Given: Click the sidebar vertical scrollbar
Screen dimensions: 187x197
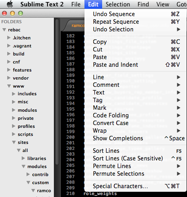Looking at the screenshot, I should click(57, 92).
